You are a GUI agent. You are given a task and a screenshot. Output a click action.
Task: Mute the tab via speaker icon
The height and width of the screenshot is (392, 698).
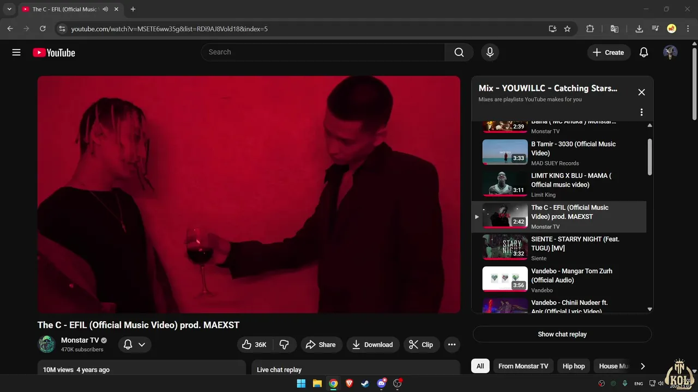(x=105, y=9)
